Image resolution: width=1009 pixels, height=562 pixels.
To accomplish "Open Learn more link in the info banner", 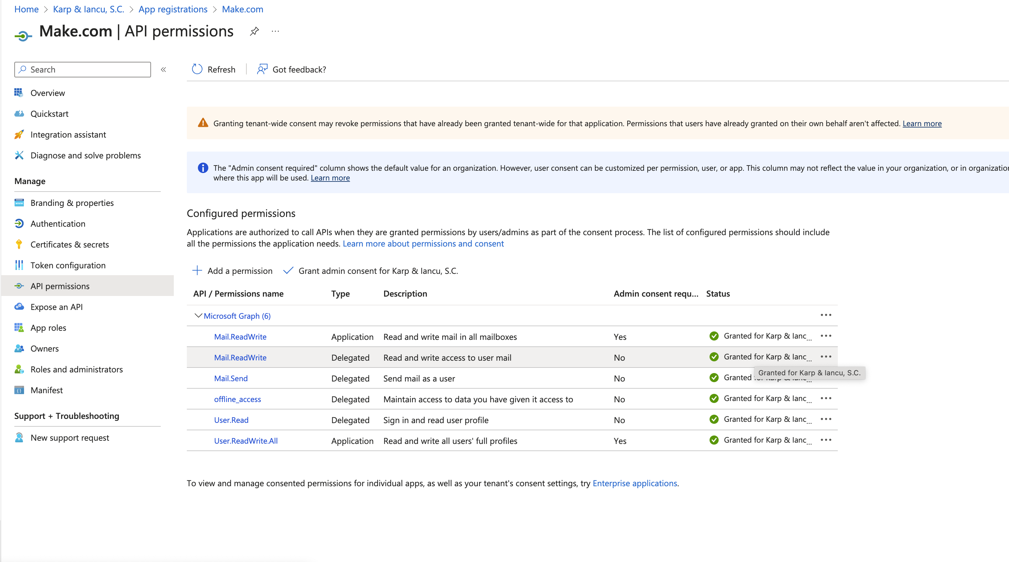I will [330, 178].
